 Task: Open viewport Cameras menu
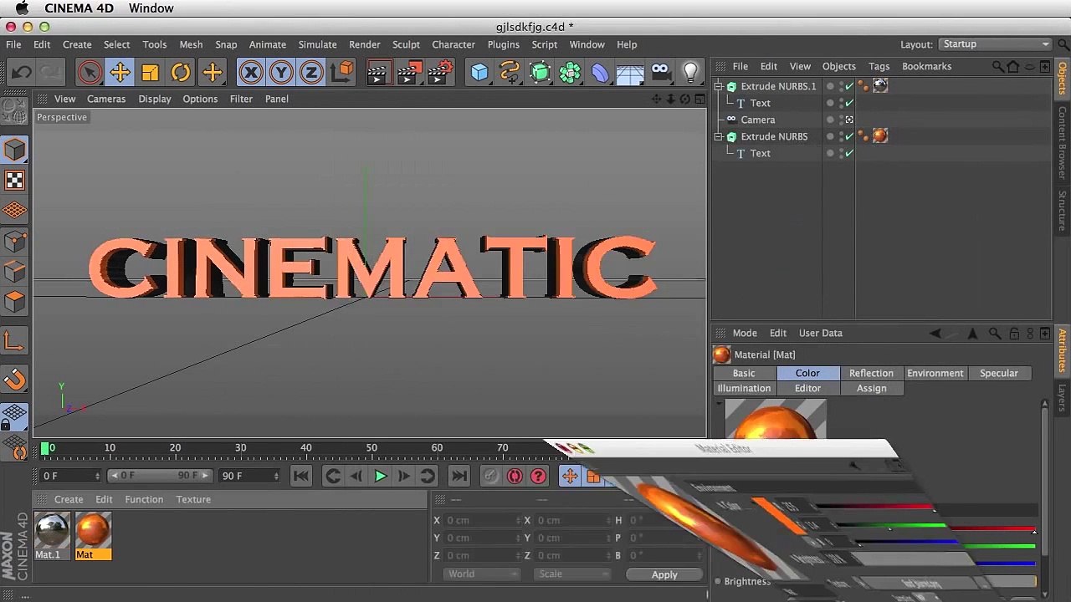[x=106, y=99]
